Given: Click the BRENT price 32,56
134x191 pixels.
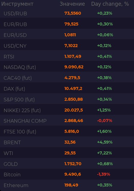Looking at the screenshot, I should [70, 142].
